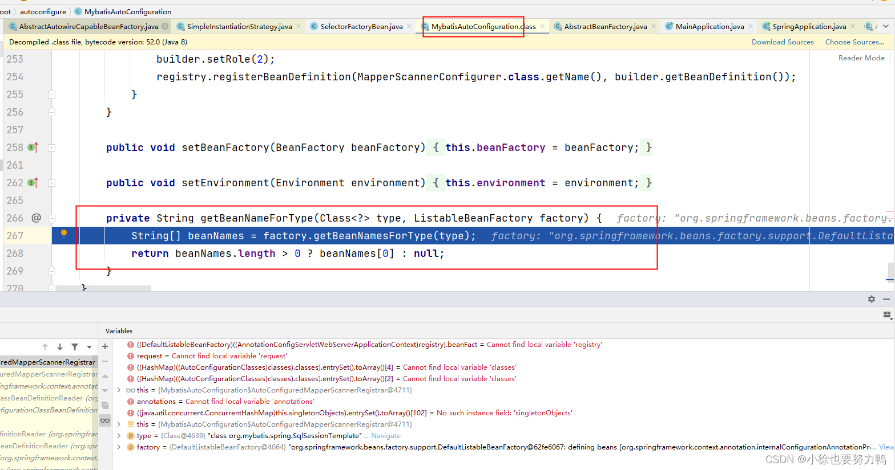This screenshot has width=895, height=470.
Task: Hide the debug tool window
Action: [x=886, y=299]
